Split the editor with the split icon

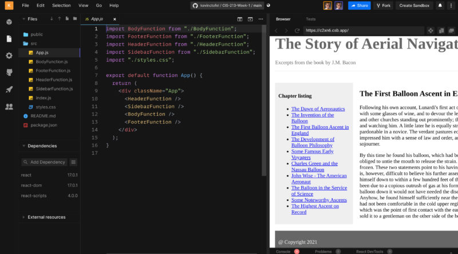pyautogui.click(x=240, y=19)
